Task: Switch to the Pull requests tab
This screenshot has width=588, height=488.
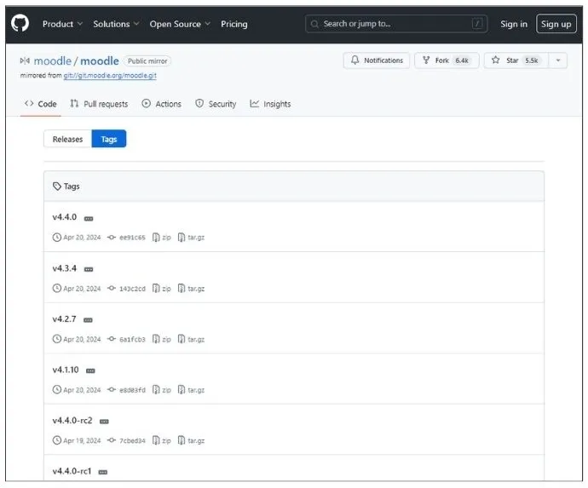Action: (99, 104)
